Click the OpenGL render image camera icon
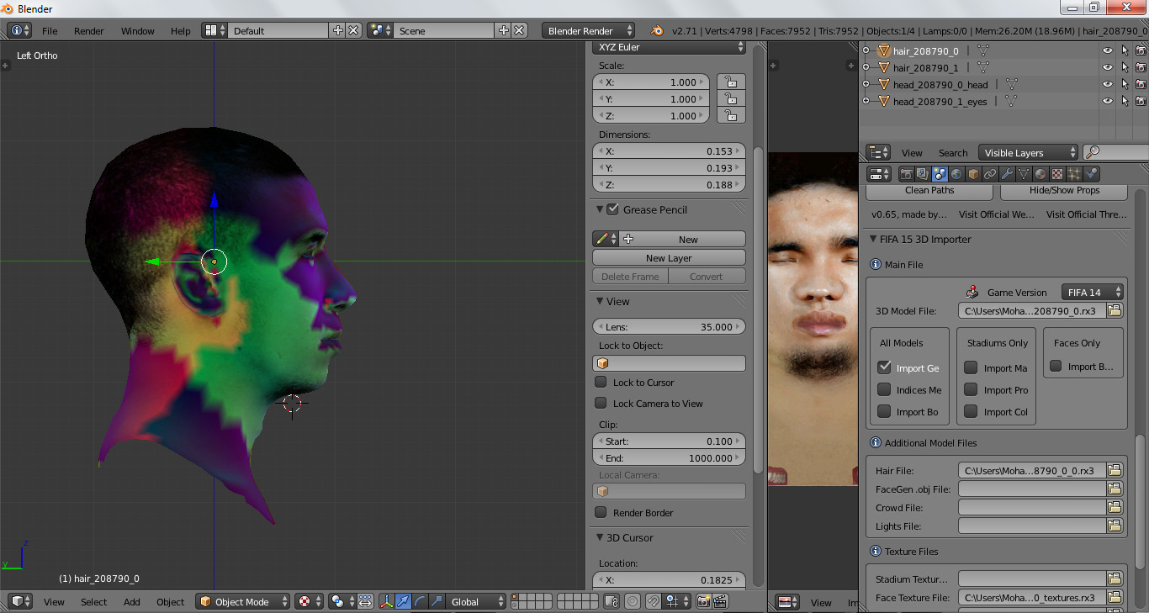The height and width of the screenshot is (613, 1149). [x=703, y=601]
